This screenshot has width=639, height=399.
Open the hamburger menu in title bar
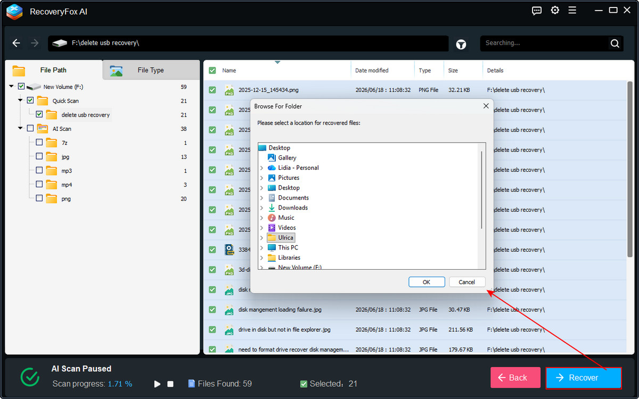point(572,11)
